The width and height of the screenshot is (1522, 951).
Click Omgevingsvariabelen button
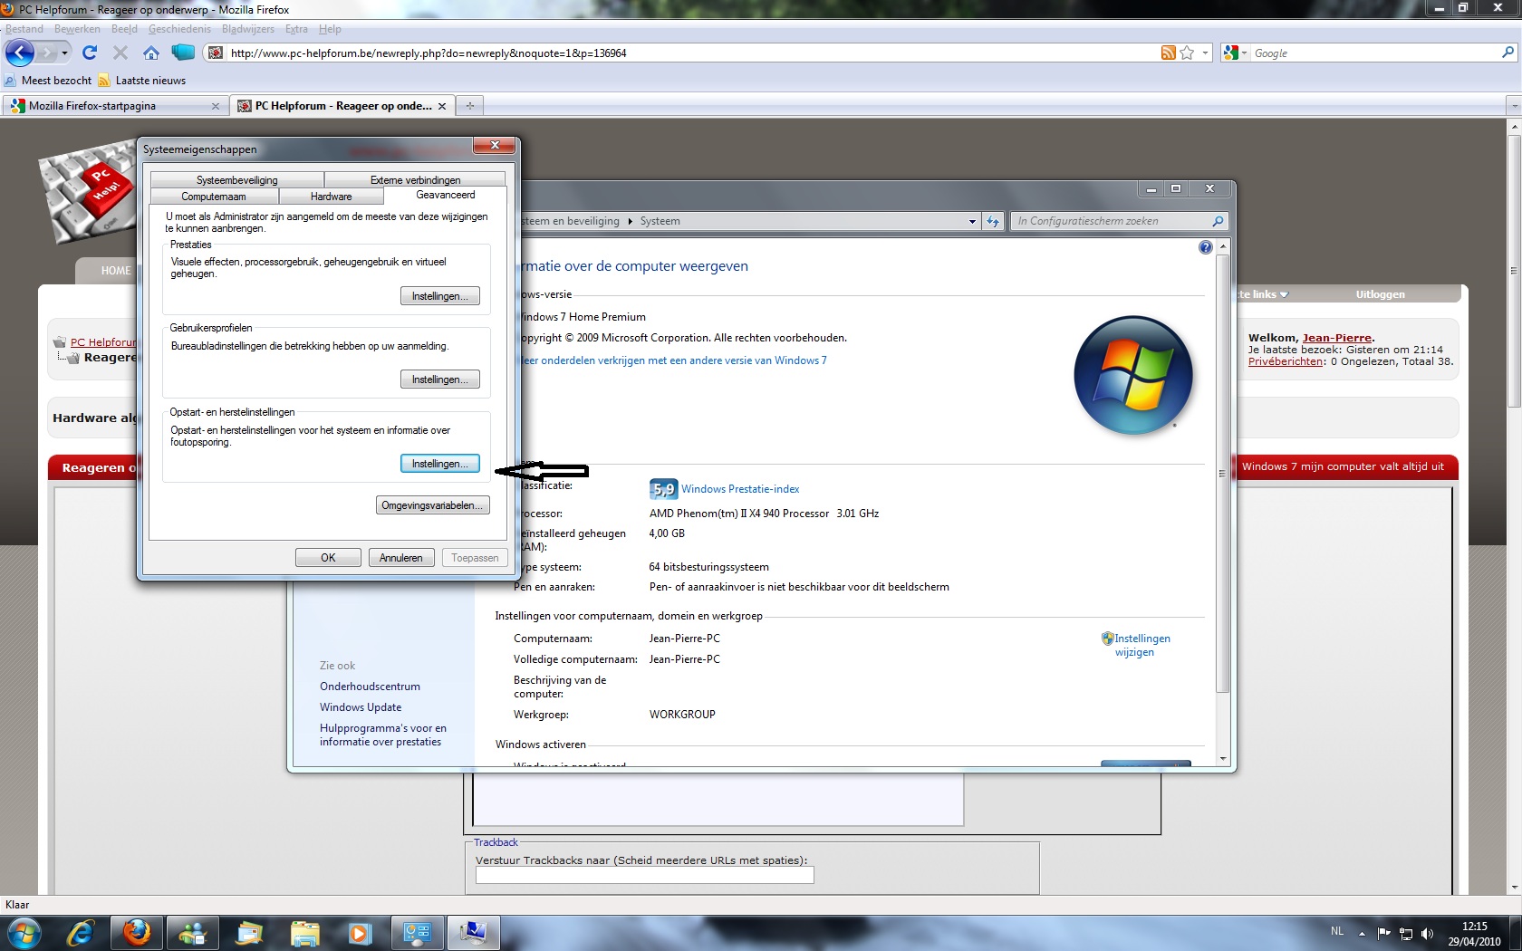(x=432, y=505)
